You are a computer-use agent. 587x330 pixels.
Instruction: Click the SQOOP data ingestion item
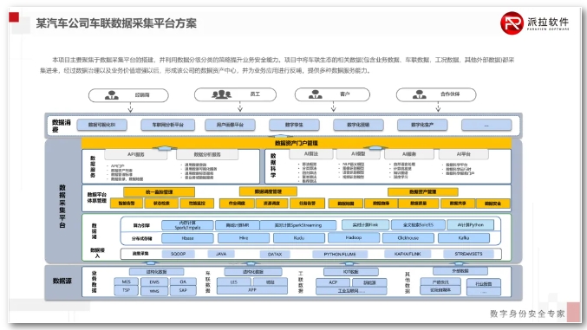coord(179,254)
